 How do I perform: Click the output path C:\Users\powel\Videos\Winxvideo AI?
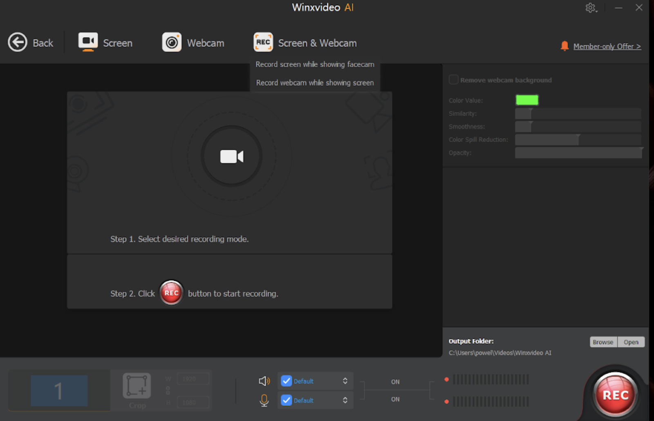point(500,353)
